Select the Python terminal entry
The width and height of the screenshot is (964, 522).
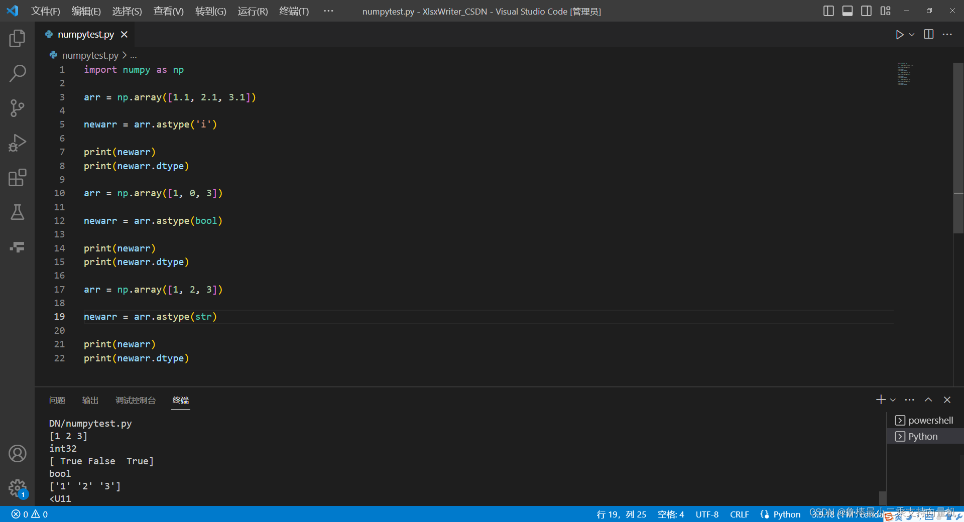pos(924,437)
